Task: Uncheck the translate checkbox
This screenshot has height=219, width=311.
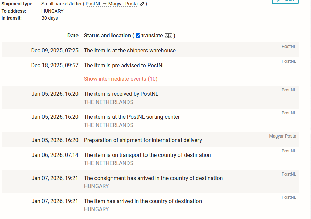Action: 138,36
